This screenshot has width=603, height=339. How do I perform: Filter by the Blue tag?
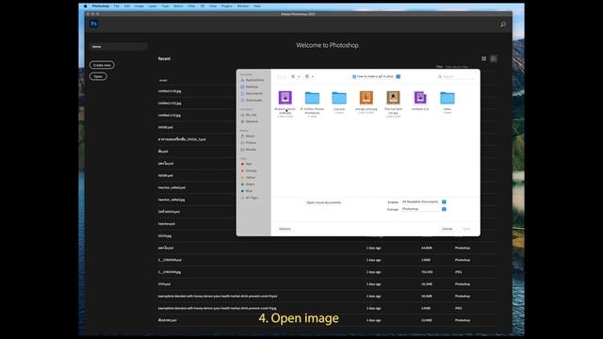pyautogui.click(x=247, y=191)
